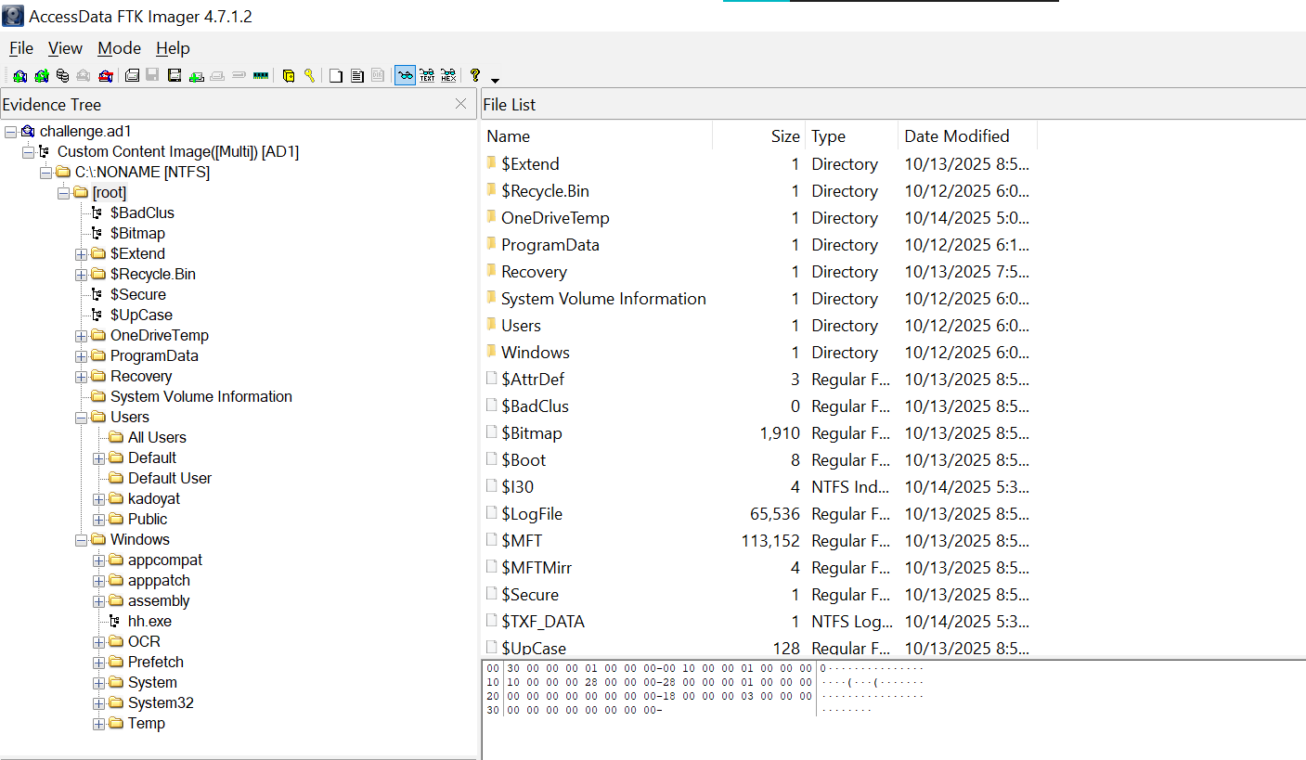
Task: Open the File menu
Action: 21,48
